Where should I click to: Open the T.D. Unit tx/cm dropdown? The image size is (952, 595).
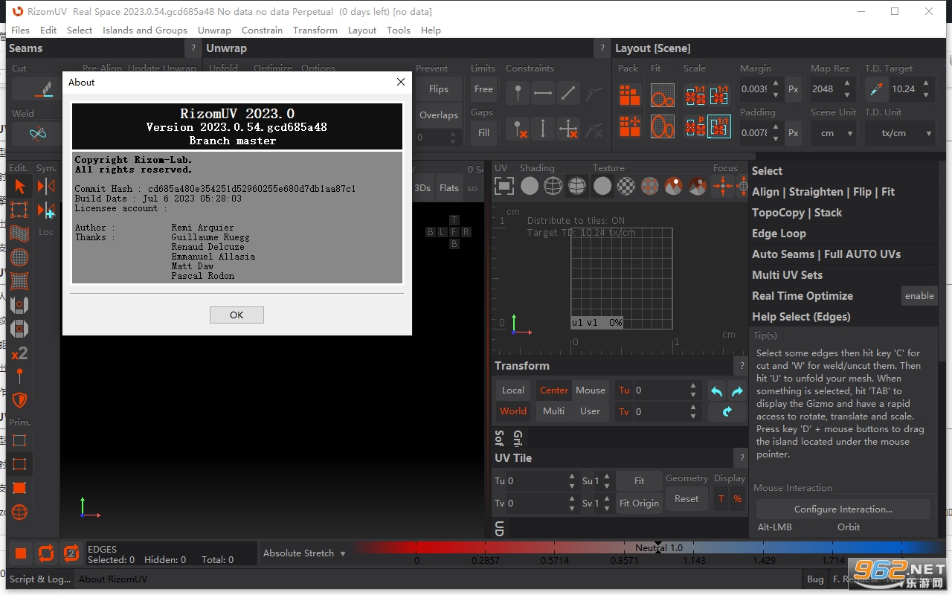pyautogui.click(x=901, y=133)
